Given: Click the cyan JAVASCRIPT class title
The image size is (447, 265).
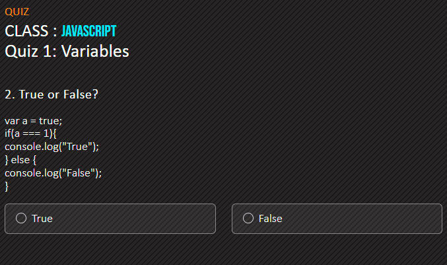Looking at the screenshot, I should tap(89, 31).
